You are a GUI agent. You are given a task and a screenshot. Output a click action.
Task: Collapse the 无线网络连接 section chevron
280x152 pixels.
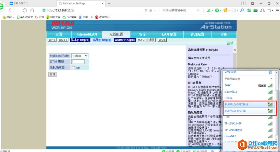click(271, 79)
